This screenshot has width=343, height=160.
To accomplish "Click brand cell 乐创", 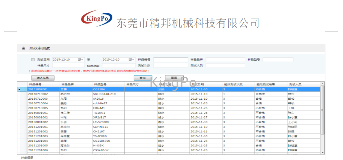I will click(76, 122).
